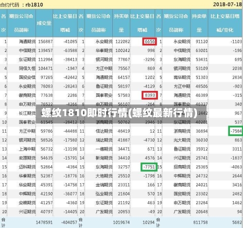Viewport: 243px width, 228px height.
Task: Select the 成交量 column header
Action: click(44, 23)
